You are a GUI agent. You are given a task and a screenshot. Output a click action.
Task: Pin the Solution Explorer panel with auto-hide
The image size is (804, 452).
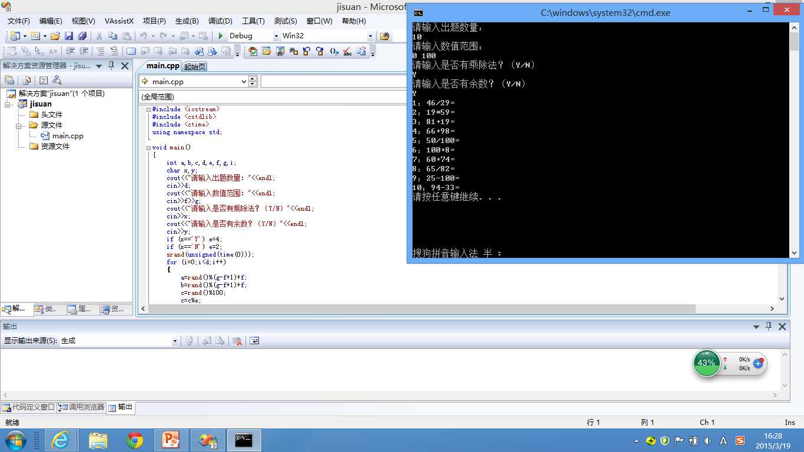pyautogui.click(x=111, y=66)
